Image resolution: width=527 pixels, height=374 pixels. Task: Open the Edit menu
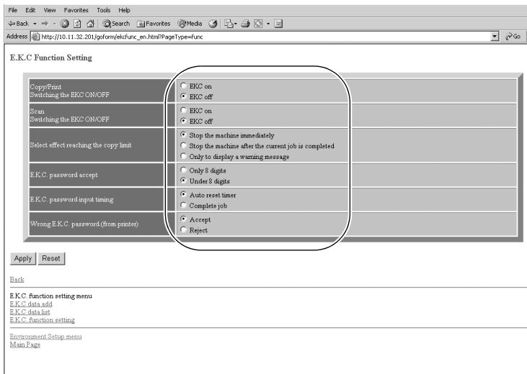point(30,10)
